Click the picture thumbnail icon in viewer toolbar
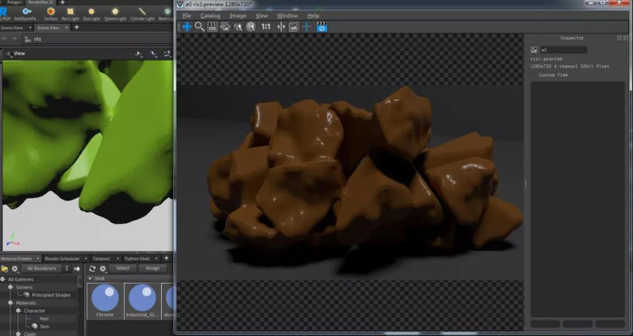The height and width of the screenshot is (336, 633). [x=294, y=26]
